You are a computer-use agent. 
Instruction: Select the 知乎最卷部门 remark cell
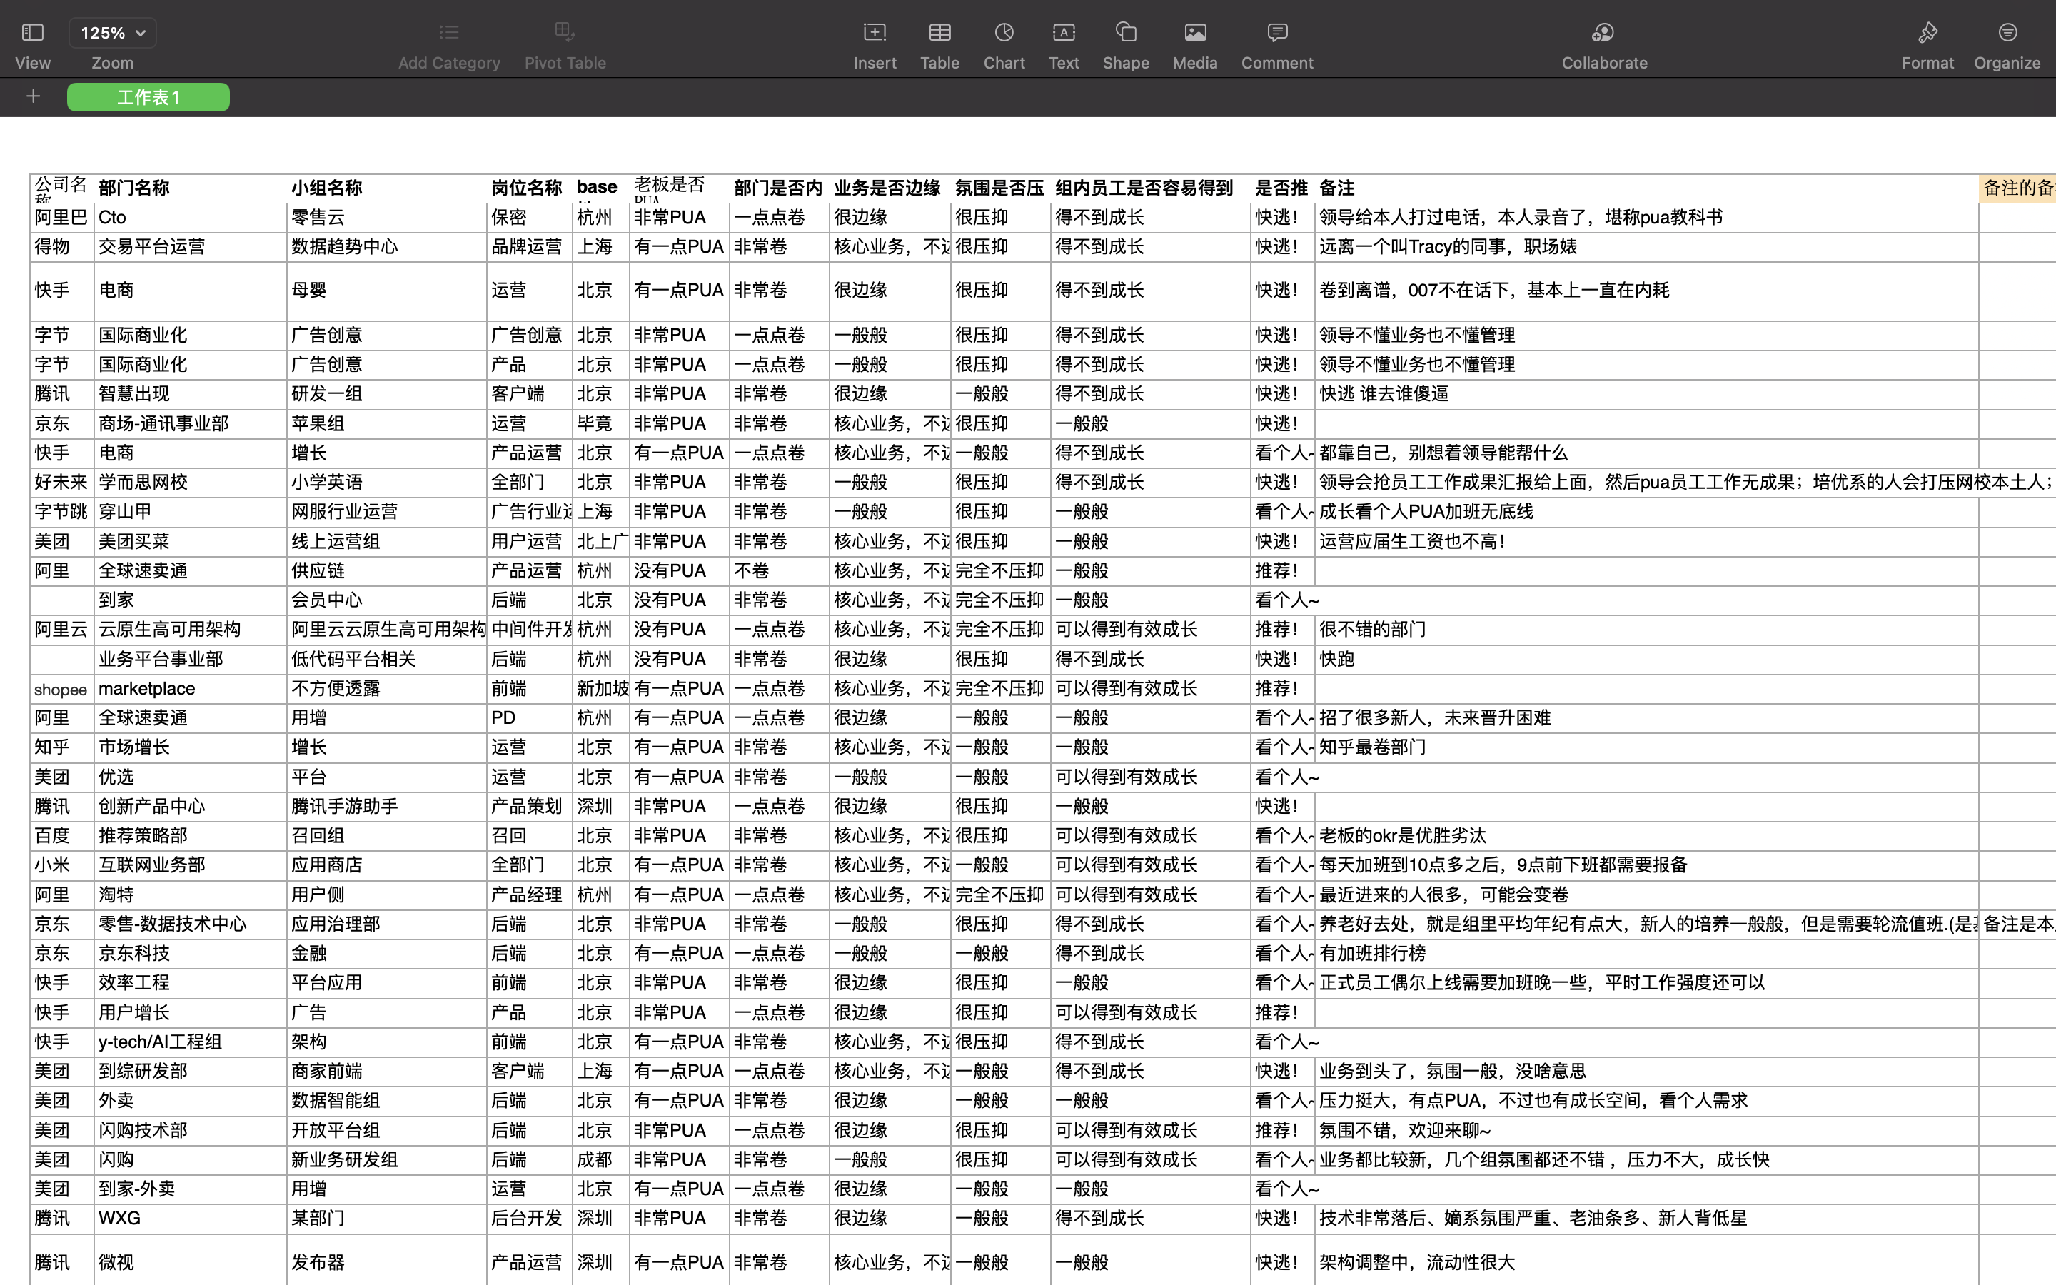(x=1646, y=748)
